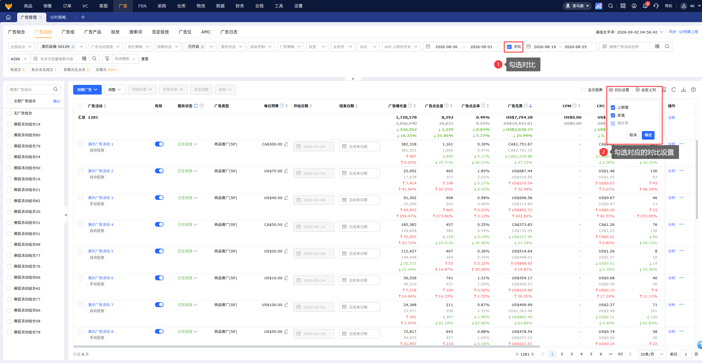Screen dimensions: 702x363
Task: Add a new tab with plus icon
Action: [83, 17]
